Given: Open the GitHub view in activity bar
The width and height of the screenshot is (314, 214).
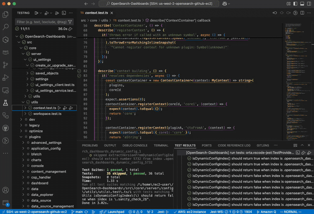Looking at the screenshot, I should click(x=5, y=128).
